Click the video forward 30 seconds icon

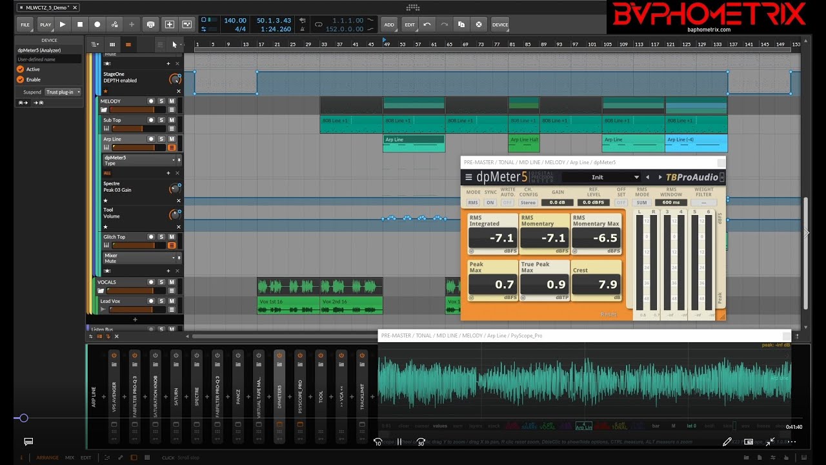(x=421, y=442)
